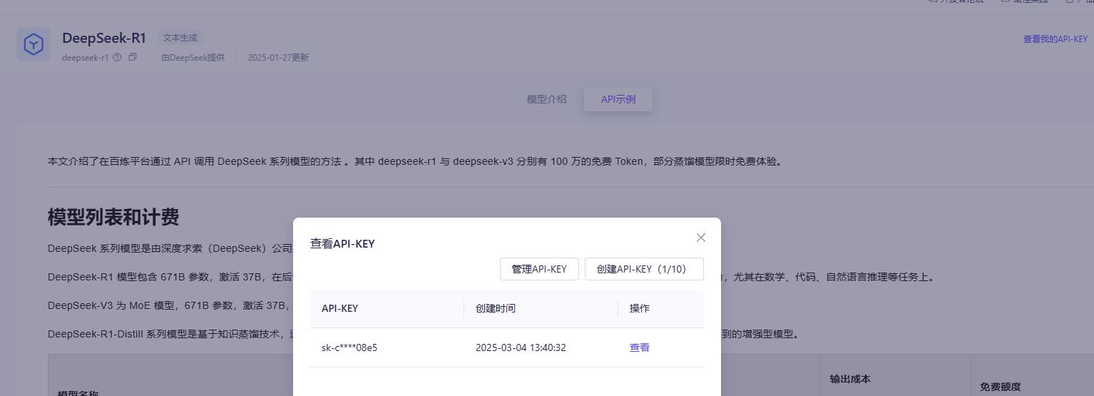The width and height of the screenshot is (1094, 396).
Task: Click the API-KEY column header
Action: pos(340,308)
